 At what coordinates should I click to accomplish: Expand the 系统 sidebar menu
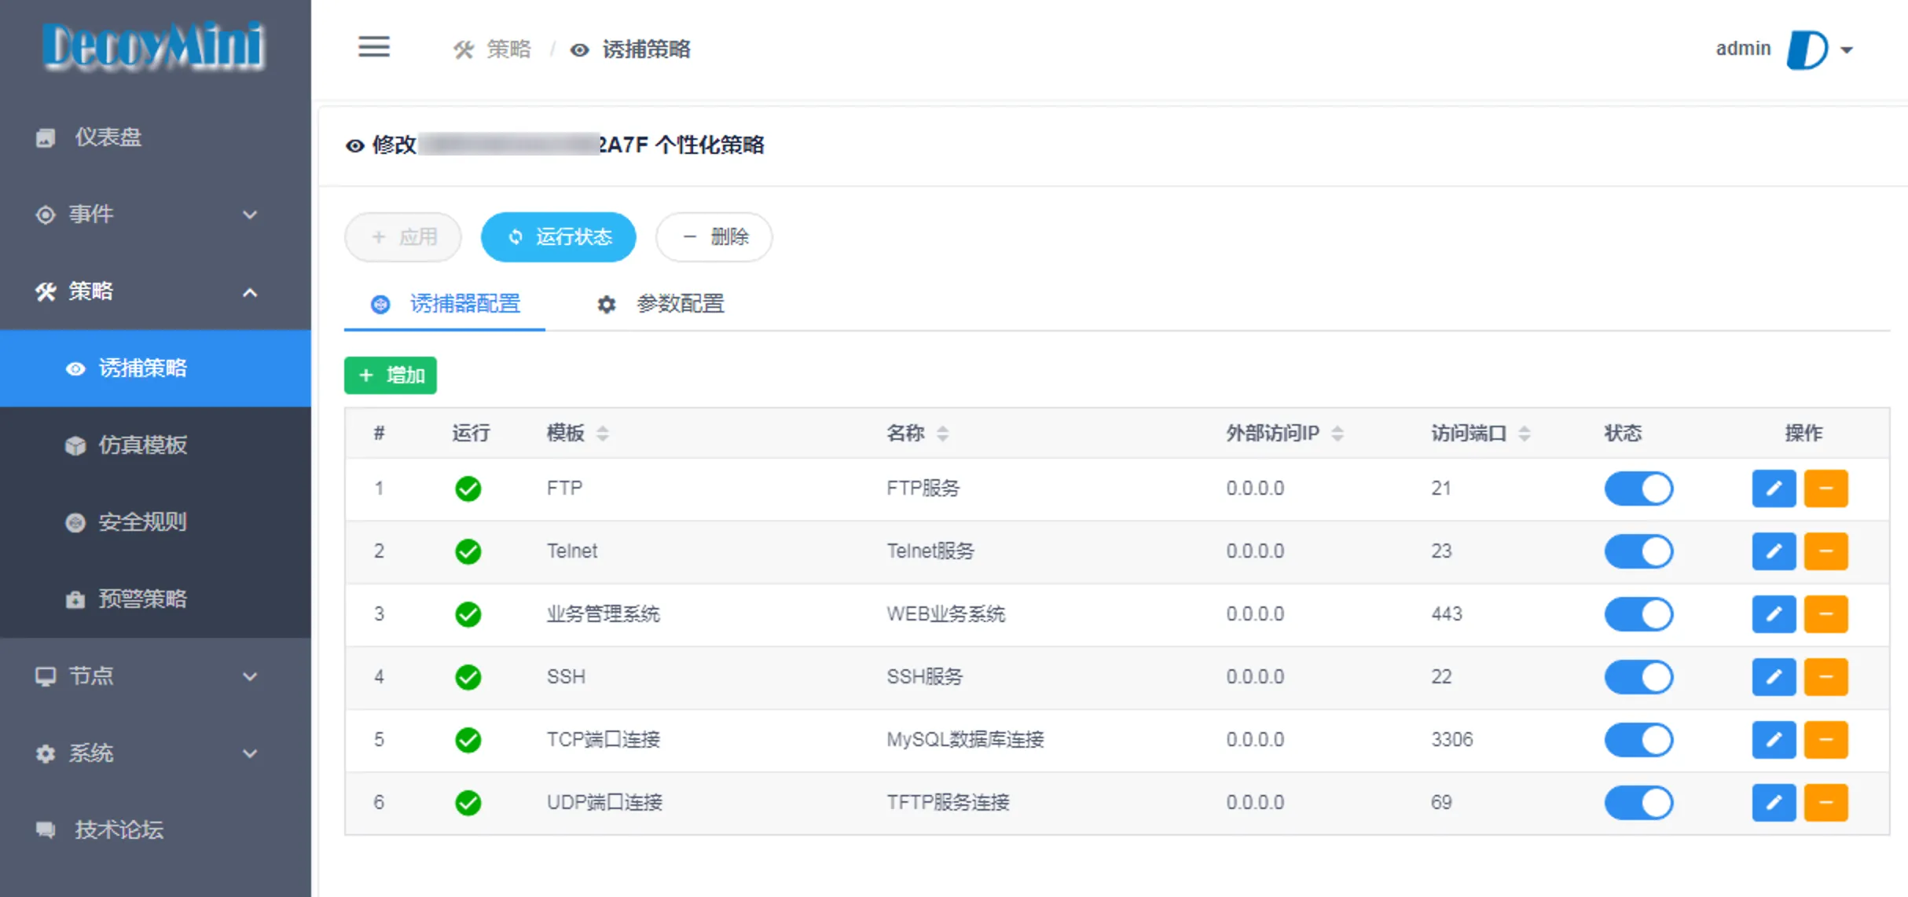click(156, 752)
